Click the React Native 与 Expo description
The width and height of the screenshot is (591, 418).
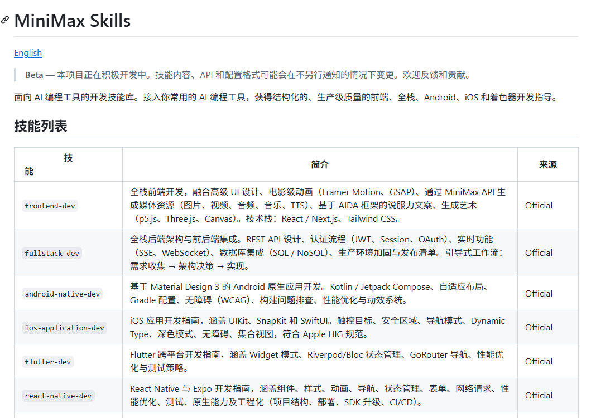320,395
